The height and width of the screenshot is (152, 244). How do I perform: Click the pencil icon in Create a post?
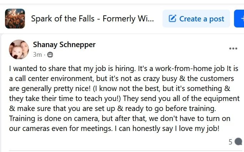point(173,19)
